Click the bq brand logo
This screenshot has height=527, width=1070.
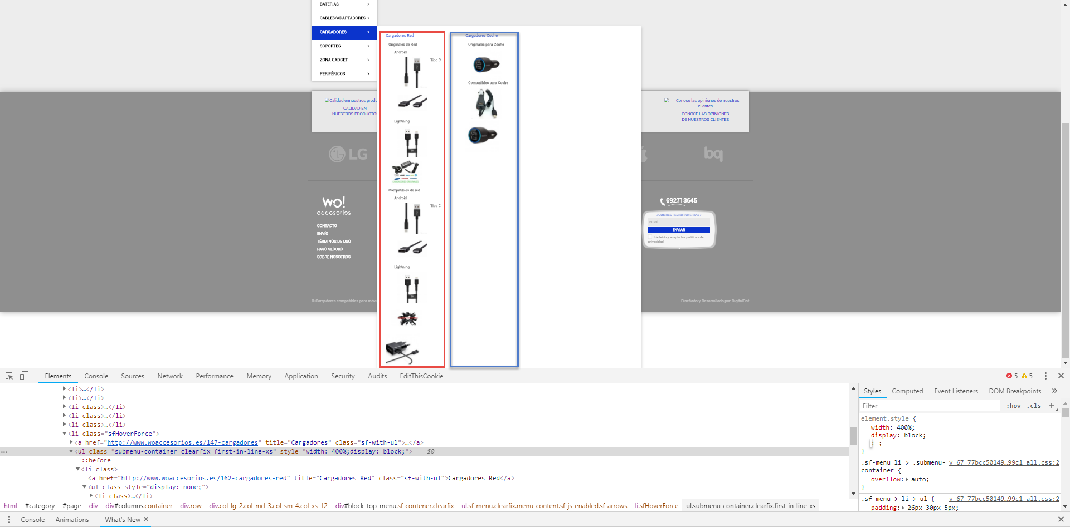(713, 154)
